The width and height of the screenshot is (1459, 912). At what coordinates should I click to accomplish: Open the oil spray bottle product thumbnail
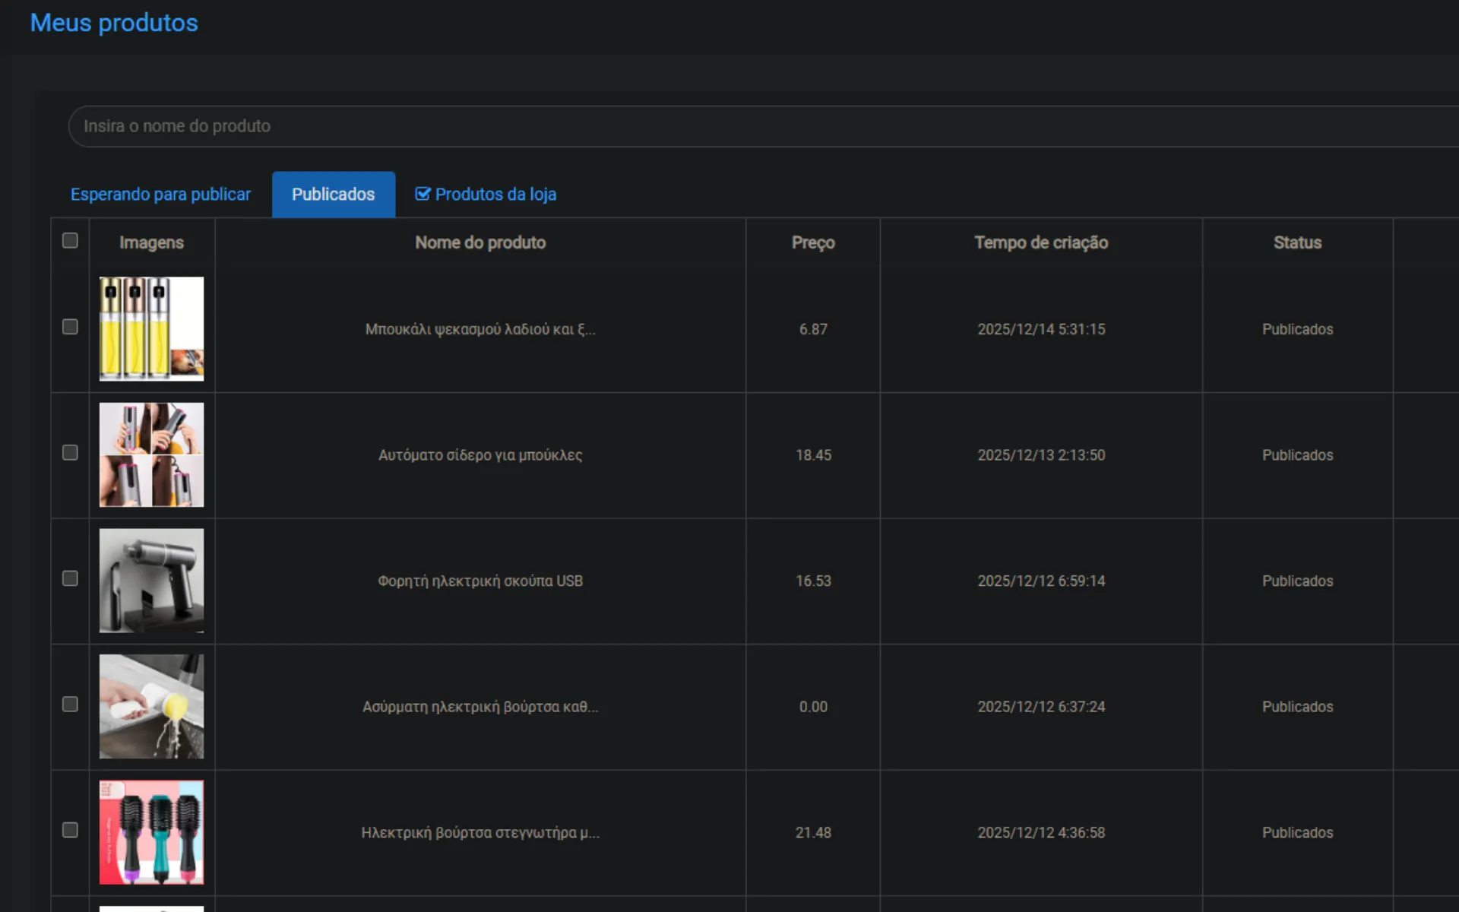(x=152, y=329)
